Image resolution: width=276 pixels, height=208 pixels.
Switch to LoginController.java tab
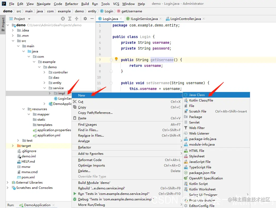185,19
